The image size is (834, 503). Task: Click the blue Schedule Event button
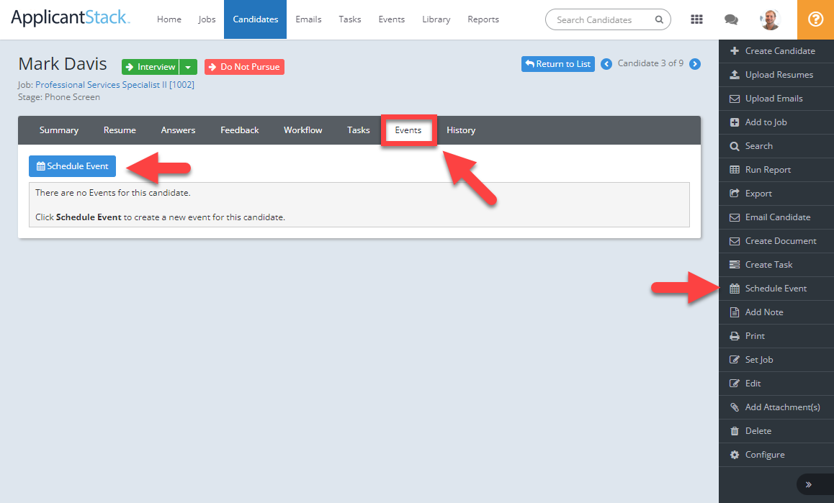(x=72, y=166)
